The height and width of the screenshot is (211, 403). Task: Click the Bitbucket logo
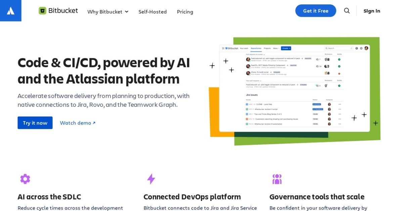click(58, 11)
